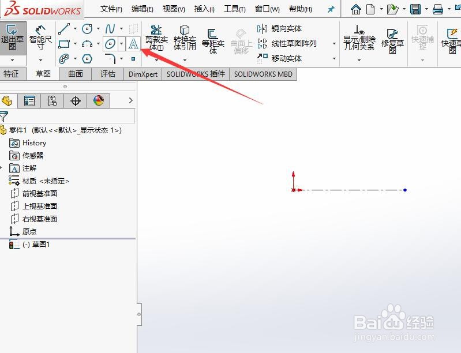Image resolution: width=461 pixels, height=353 pixels.
Task: Select the Ellipse sketch tool
Action: (110, 44)
